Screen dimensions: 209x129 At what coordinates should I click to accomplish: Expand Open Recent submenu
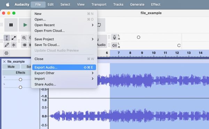(64, 25)
